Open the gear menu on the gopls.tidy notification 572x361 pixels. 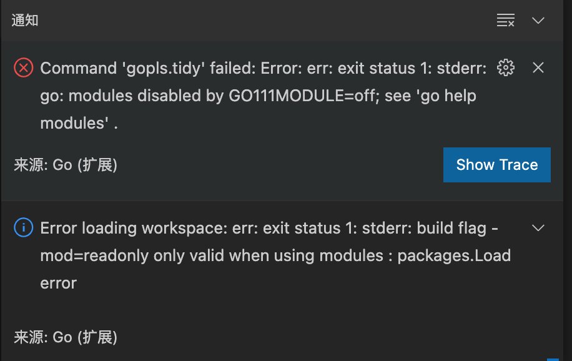(x=505, y=67)
